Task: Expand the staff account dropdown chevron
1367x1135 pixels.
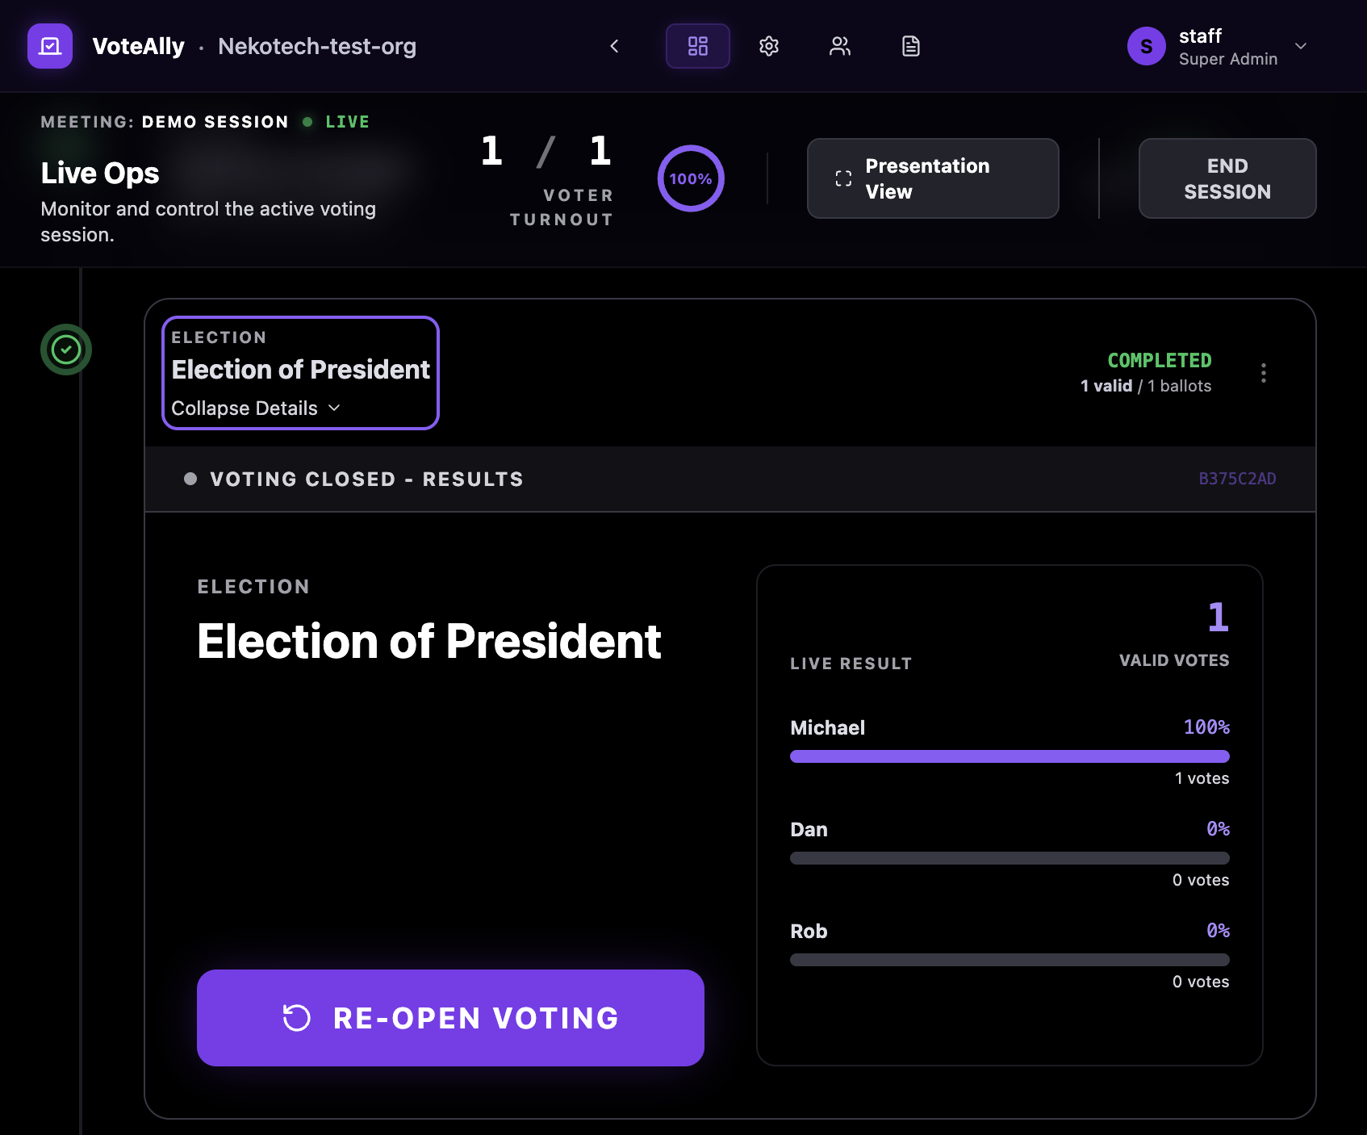Action: coord(1300,46)
